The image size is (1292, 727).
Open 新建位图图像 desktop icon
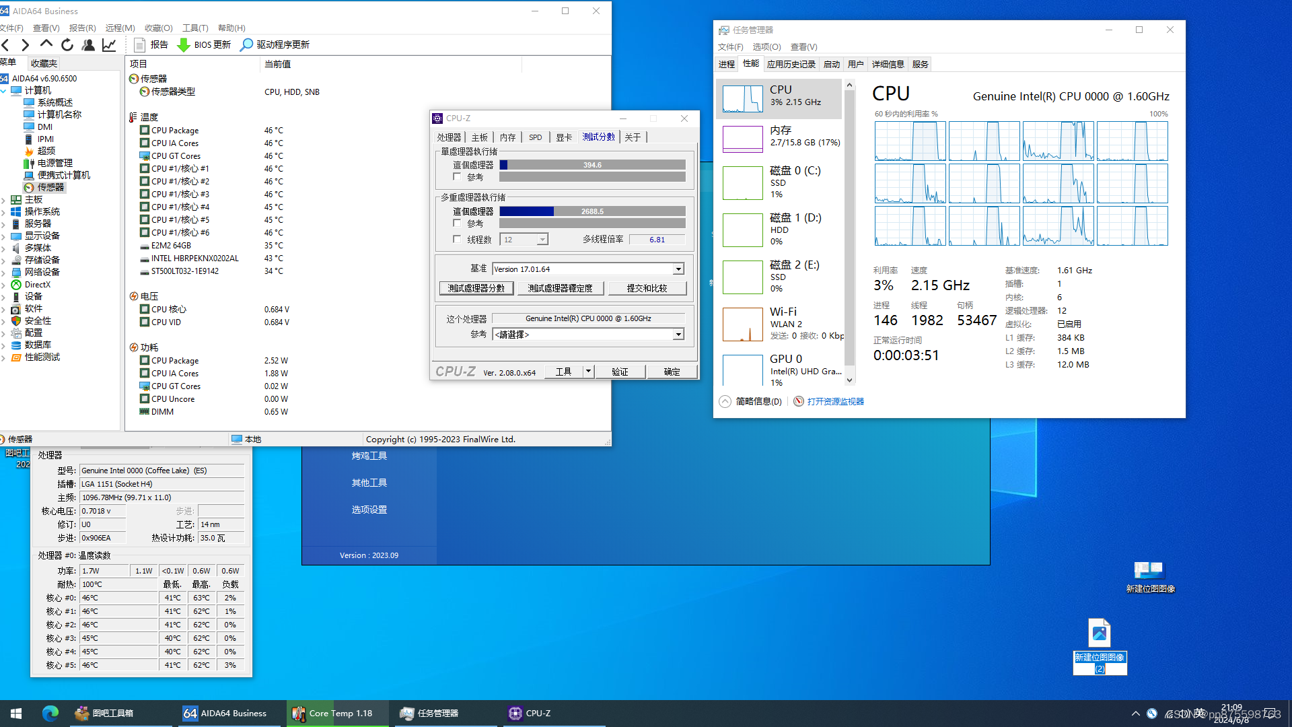[1150, 577]
